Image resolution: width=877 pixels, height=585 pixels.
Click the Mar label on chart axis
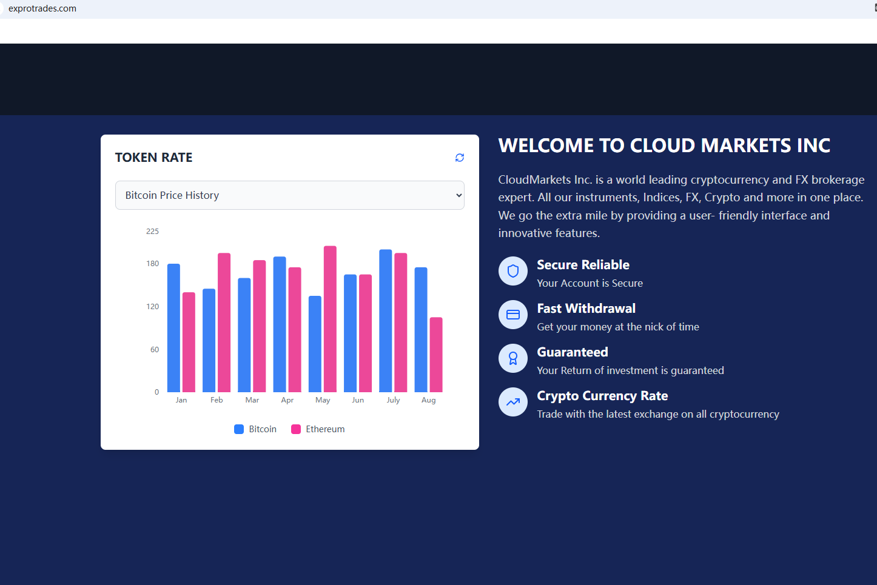[252, 400]
